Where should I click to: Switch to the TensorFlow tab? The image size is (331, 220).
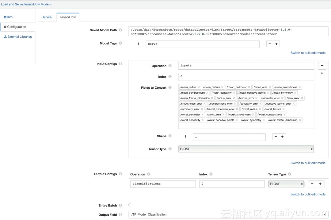coord(68,17)
